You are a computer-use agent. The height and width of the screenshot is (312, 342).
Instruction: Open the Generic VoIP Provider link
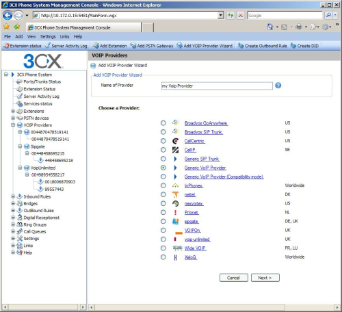coord(205,168)
